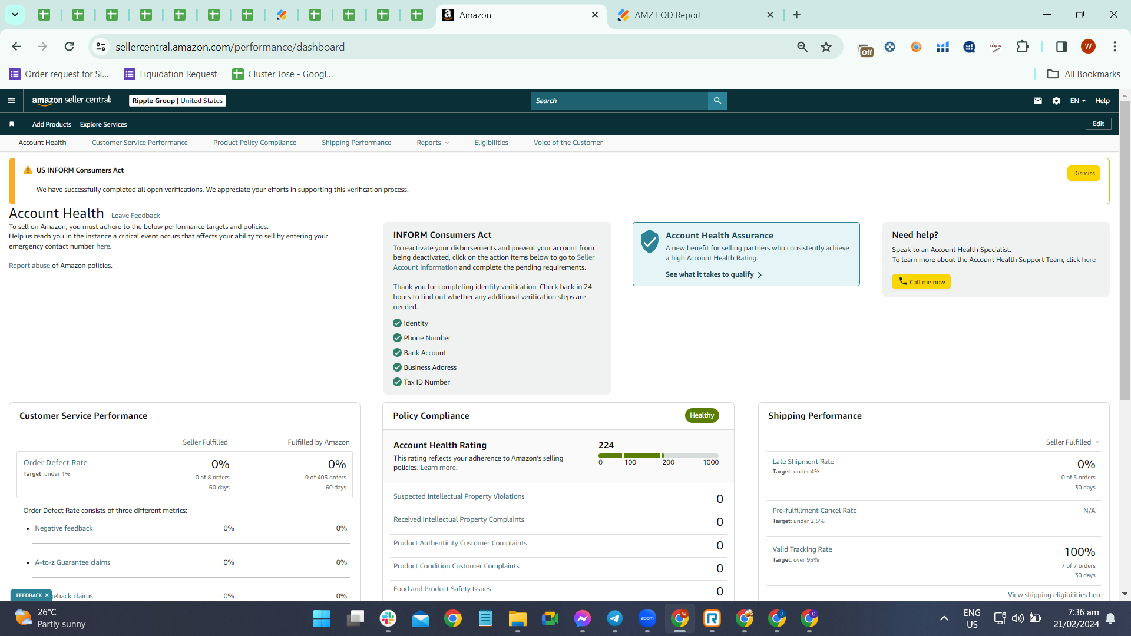Click the Account Health Rating progress bar
The image size is (1131, 636).
[659, 456]
